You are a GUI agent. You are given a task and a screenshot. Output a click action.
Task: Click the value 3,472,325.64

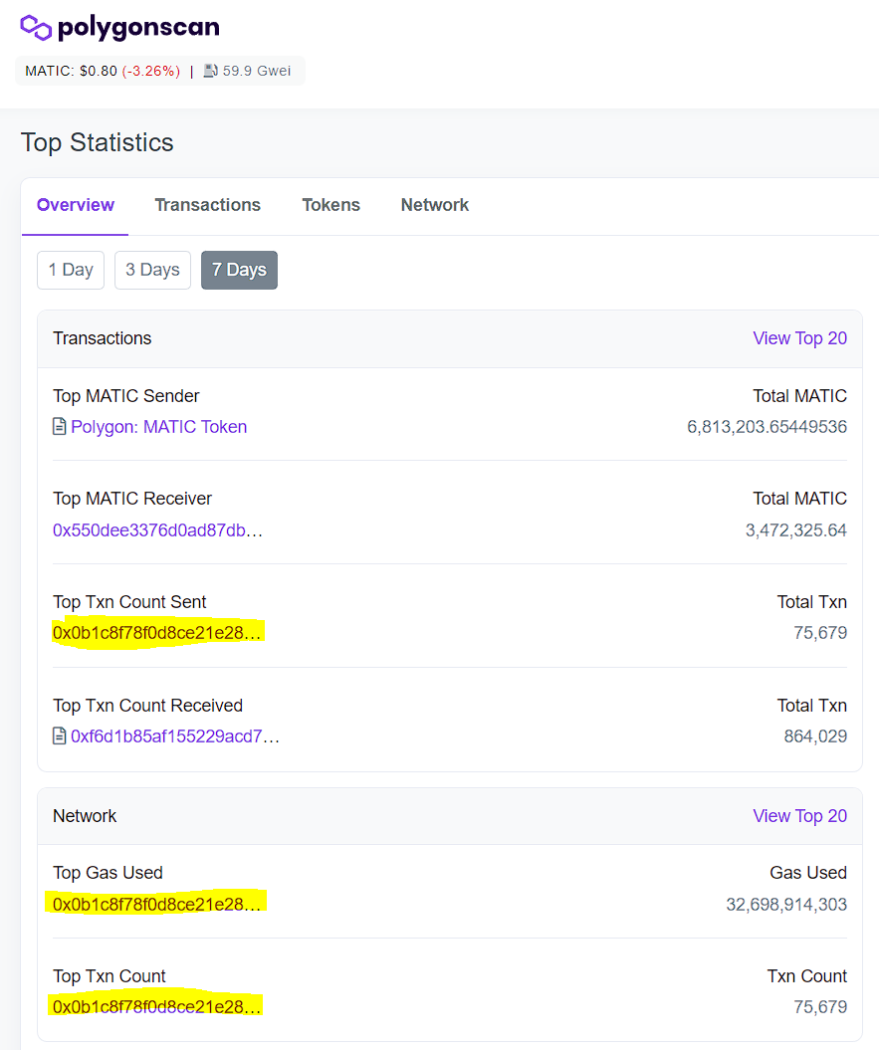click(x=796, y=530)
